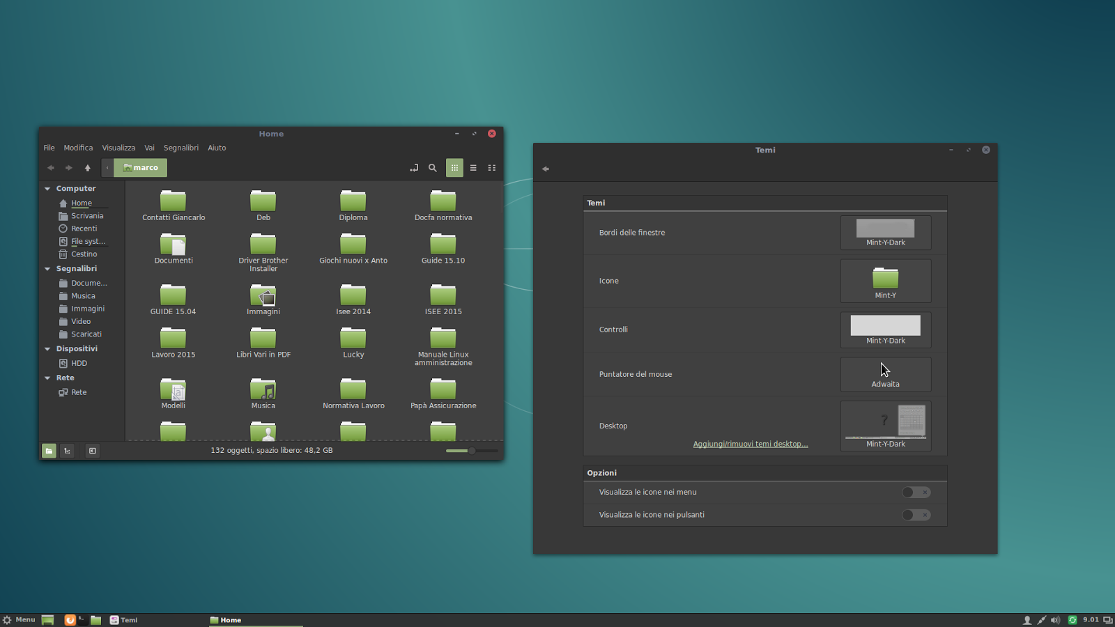Collapse the Dispositivi sidebar section
The image size is (1115, 627).
click(47, 349)
